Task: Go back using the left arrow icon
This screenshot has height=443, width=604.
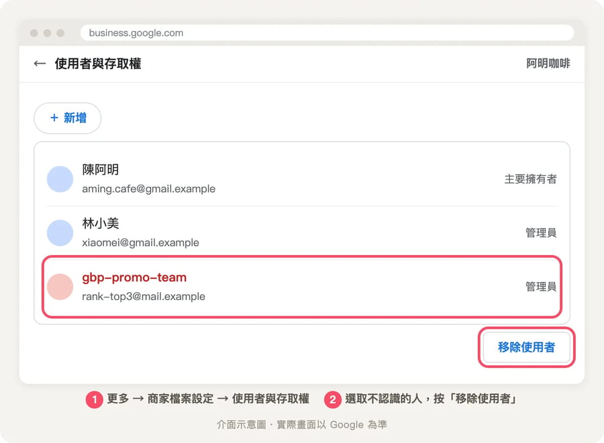Action: (40, 64)
